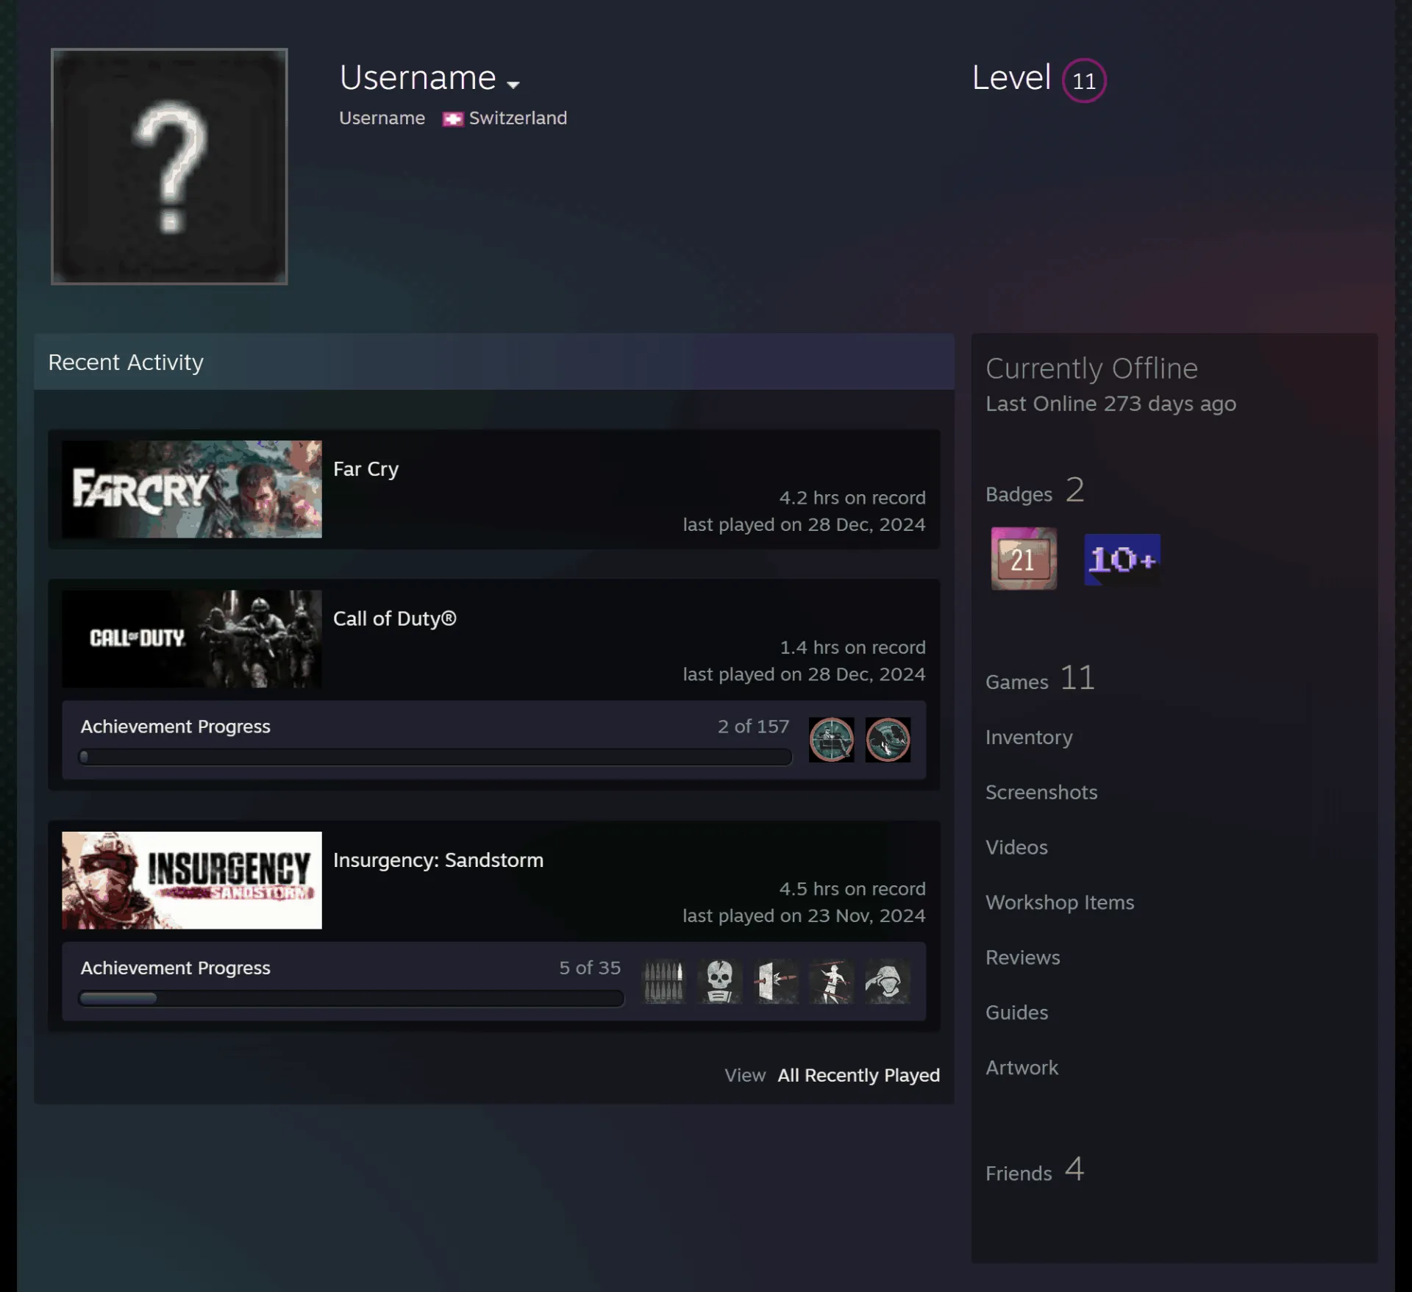1412x1292 pixels.
Task: Open the 10+ games collector badge
Action: (1122, 559)
